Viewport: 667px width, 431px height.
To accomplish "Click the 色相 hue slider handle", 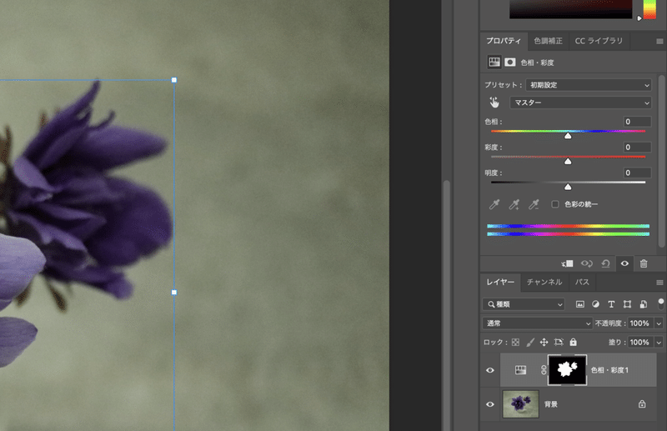I will pyautogui.click(x=568, y=136).
